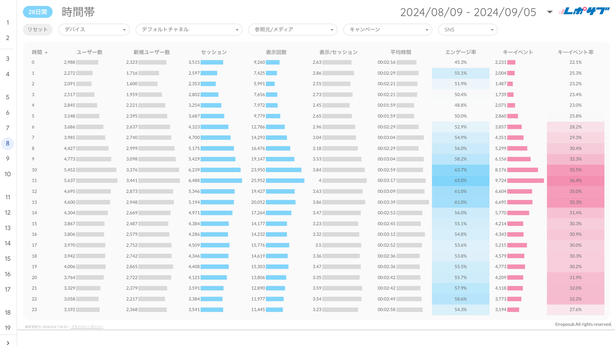
Task: Sort by the 時間 column header
Action: tap(37, 52)
